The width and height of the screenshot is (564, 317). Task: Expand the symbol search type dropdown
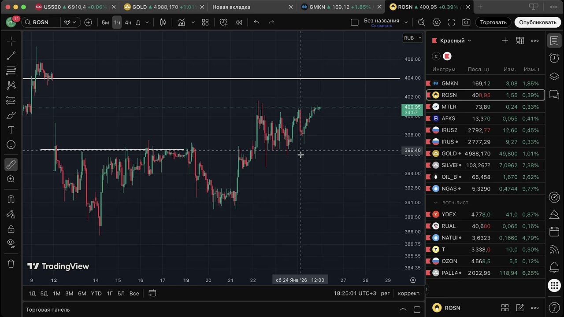70,22
